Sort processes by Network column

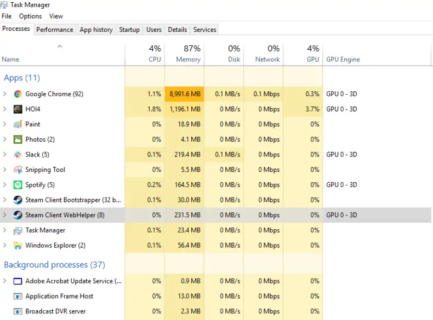pos(264,55)
